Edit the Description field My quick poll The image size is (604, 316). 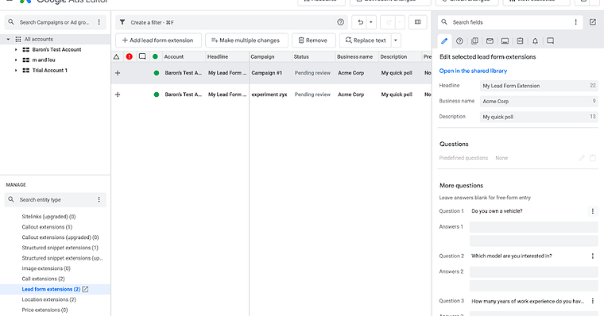(539, 117)
